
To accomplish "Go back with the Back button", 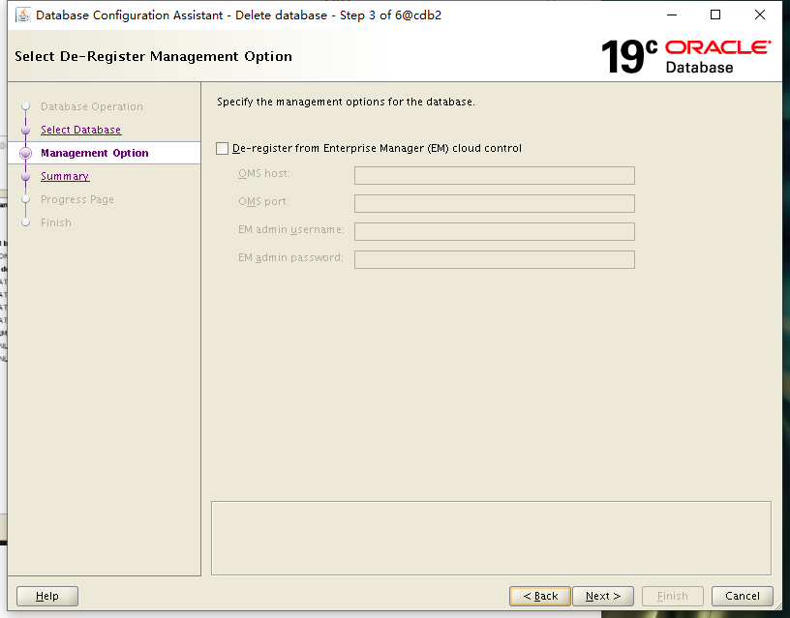I will [x=540, y=597].
